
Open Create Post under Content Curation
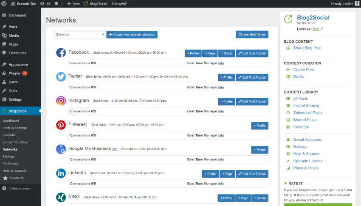pos(303,69)
